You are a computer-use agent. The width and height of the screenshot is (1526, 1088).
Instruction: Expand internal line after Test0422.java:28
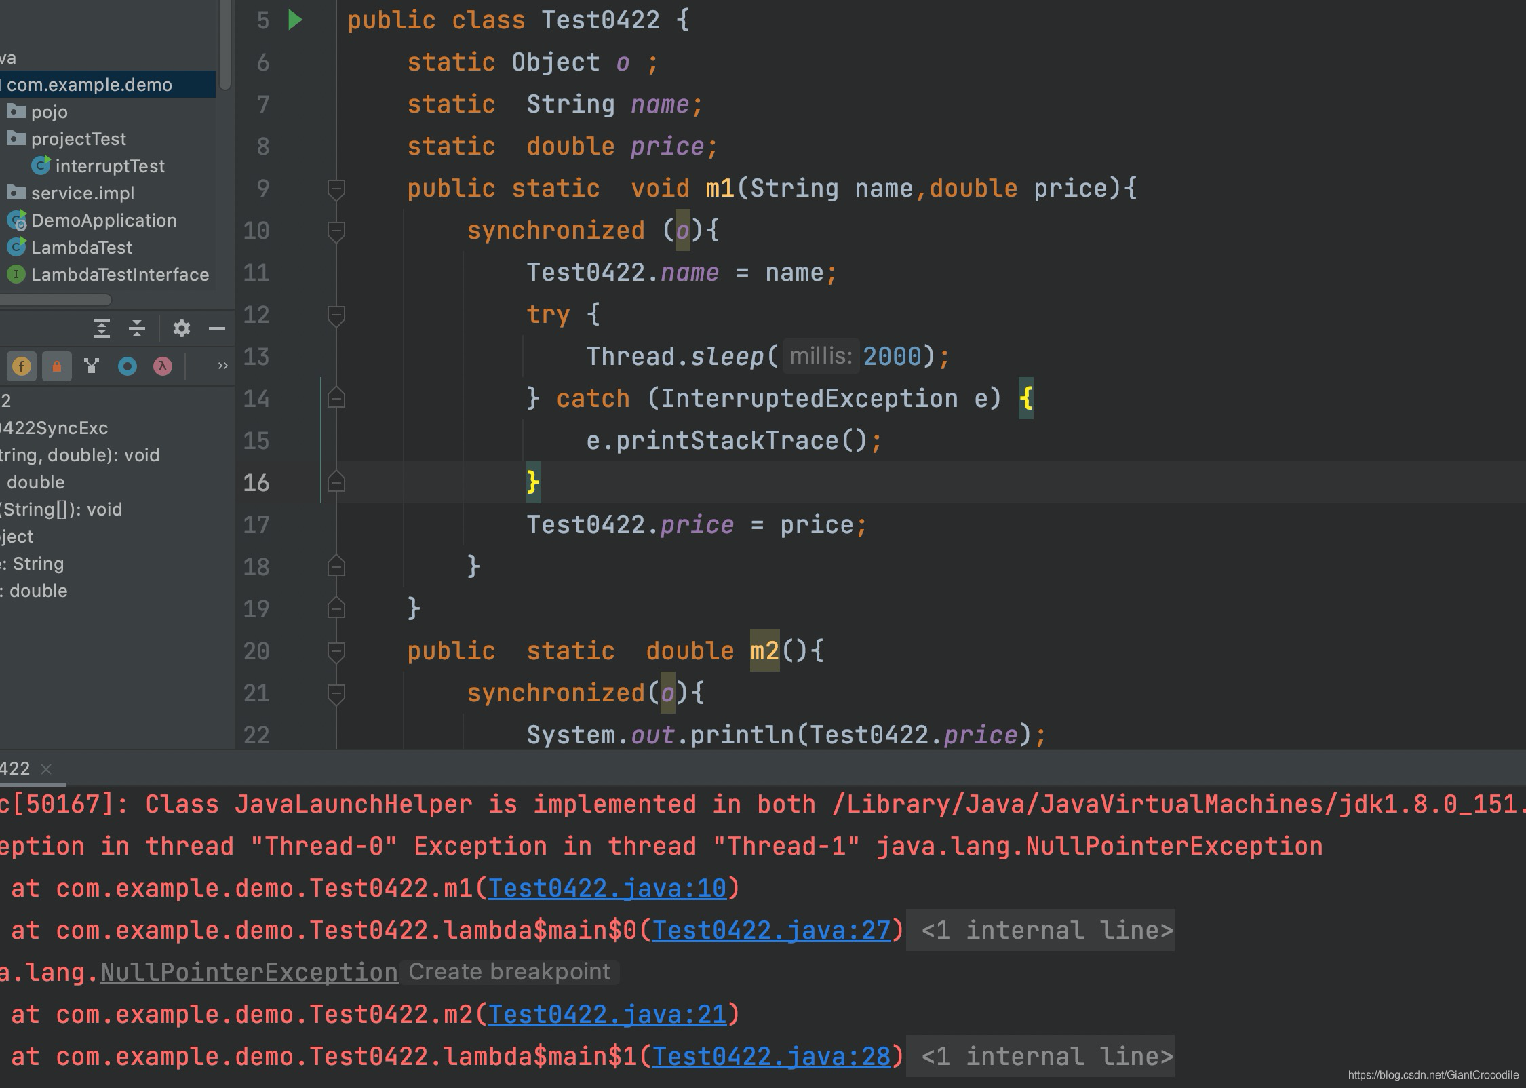point(1040,1056)
